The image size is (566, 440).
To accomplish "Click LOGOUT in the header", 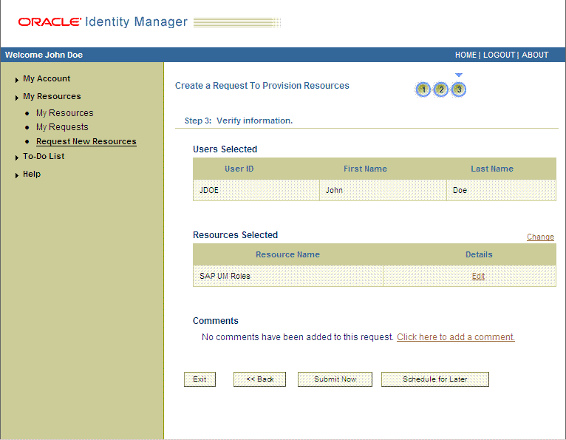I will [x=499, y=55].
